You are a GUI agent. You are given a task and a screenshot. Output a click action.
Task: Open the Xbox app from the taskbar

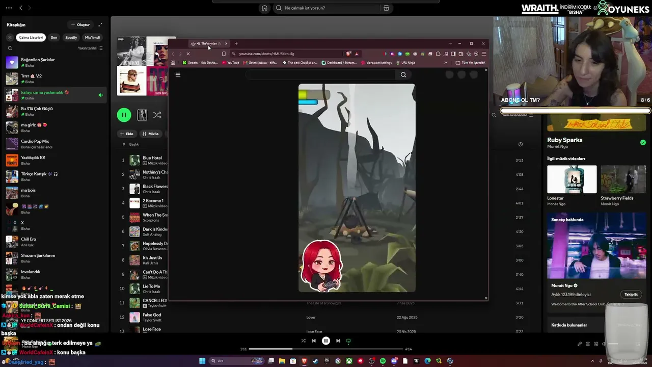(349, 361)
